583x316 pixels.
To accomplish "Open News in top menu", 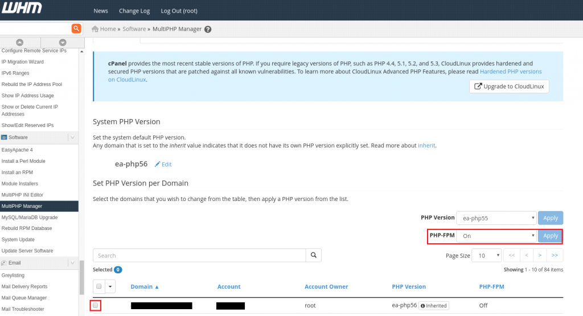I will click(101, 11).
